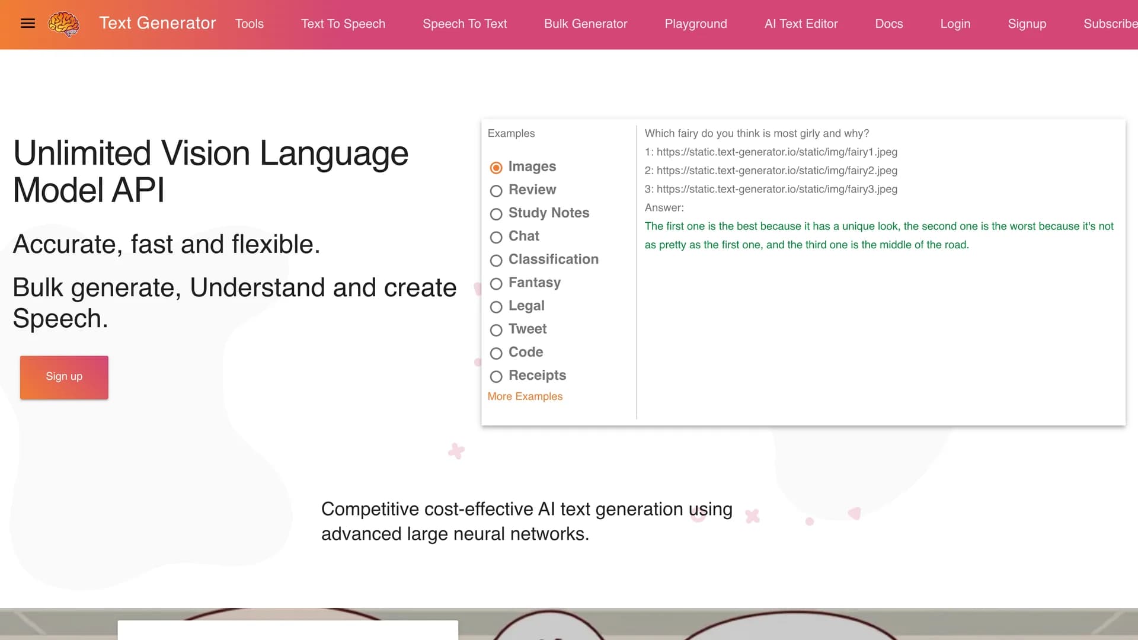Select the Receipts example radio
1138x640 pixels.
point(496,376)
